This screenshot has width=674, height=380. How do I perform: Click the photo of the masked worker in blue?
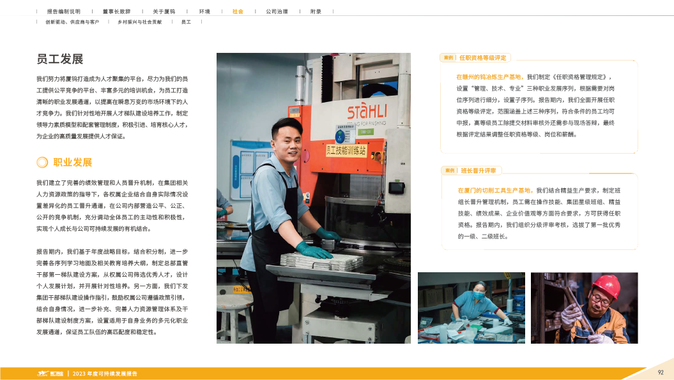coord(471,308)
